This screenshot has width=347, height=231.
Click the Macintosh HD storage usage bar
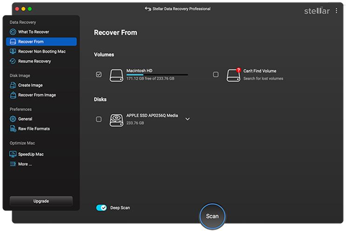157,75
